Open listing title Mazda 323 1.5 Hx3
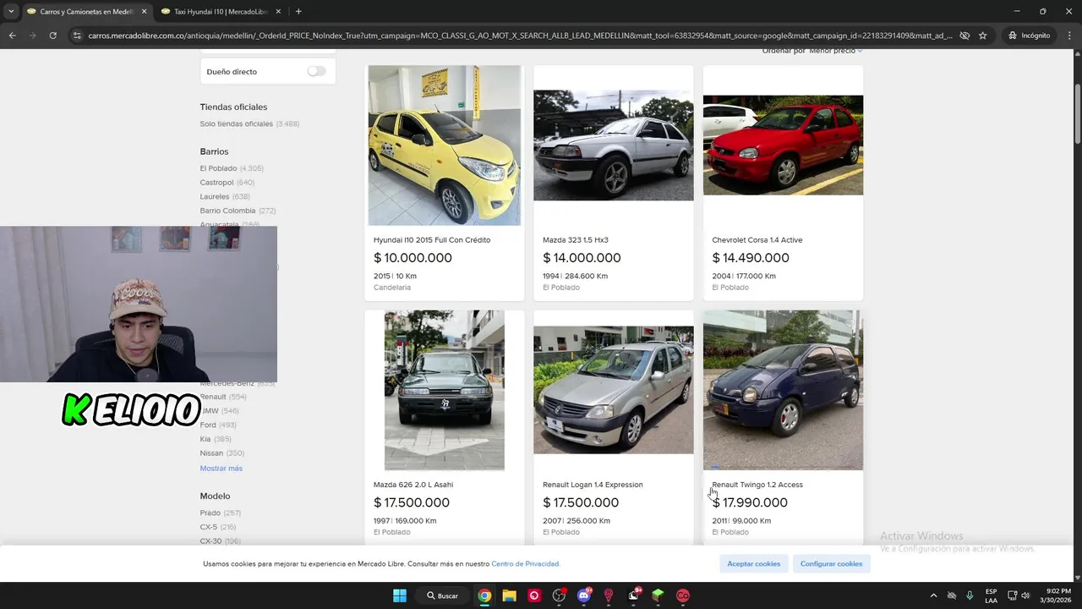1082x609 pixels. 576,240
